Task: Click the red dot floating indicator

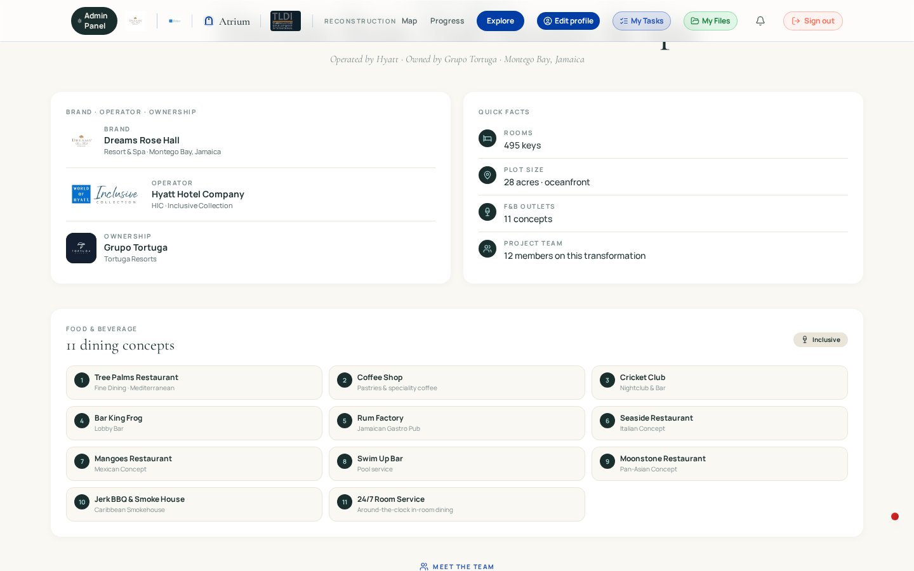Action: pyautogui.click(x=895, y=516)
